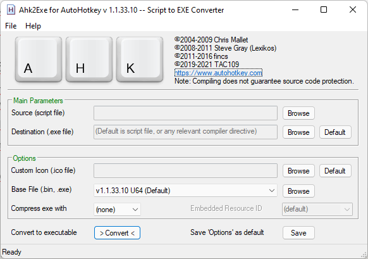
Task: Visit the autohotkey.com hyperlink
Action: (218, 73)
